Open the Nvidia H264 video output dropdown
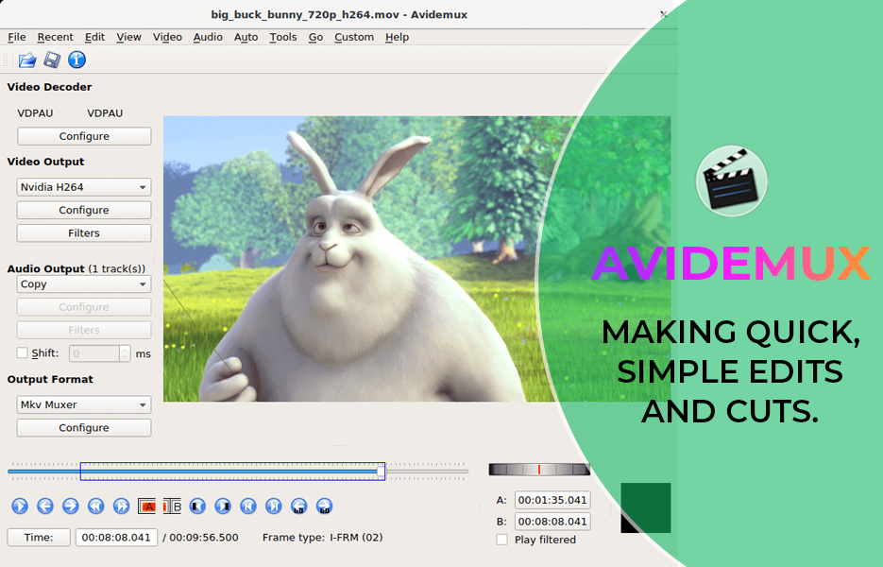883x567 pixels. 84,187
